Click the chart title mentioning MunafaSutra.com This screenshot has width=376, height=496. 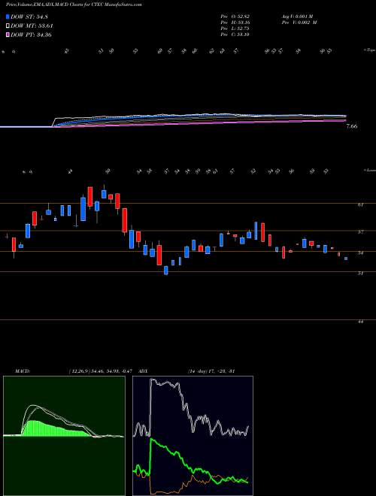(74, 5)
